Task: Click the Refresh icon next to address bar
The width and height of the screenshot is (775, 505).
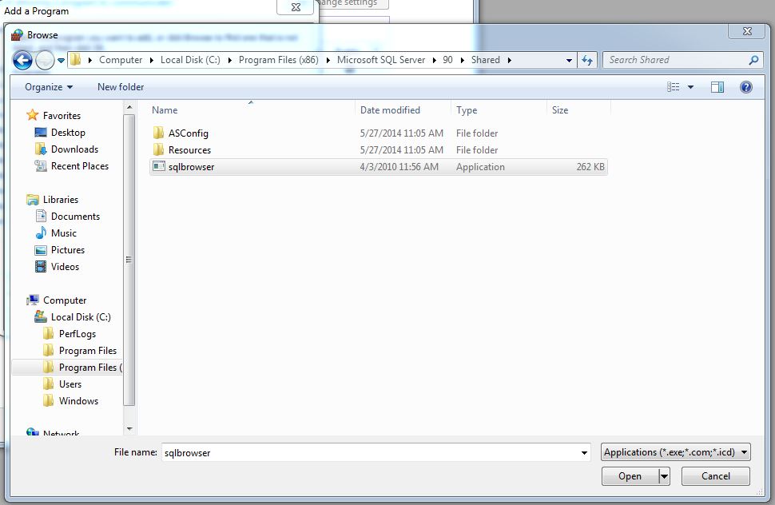Action: (586, 60)
